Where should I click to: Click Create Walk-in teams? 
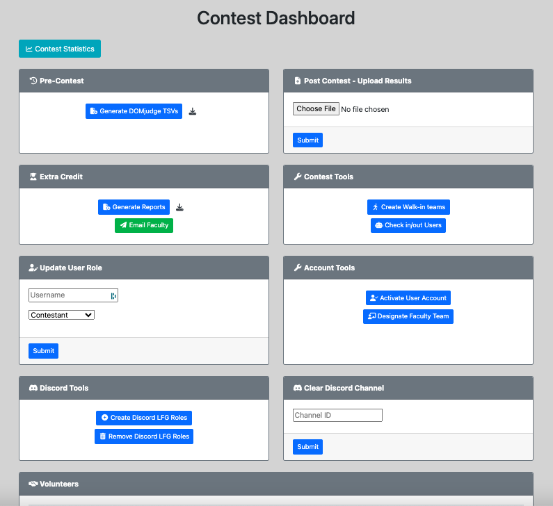click(x=408, y=207)
